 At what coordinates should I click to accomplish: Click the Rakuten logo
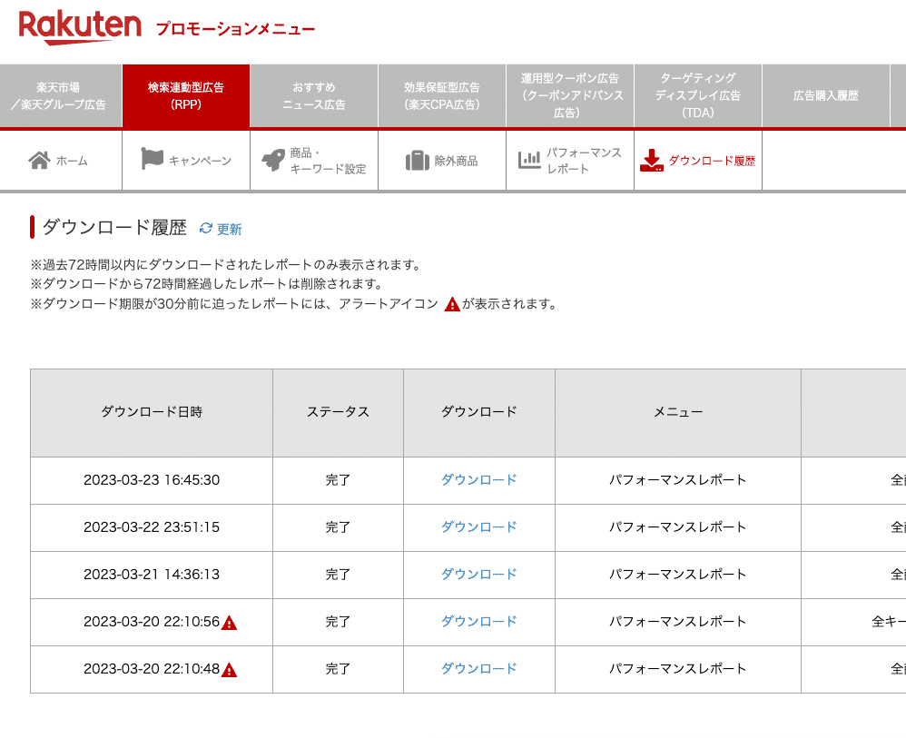80,26
